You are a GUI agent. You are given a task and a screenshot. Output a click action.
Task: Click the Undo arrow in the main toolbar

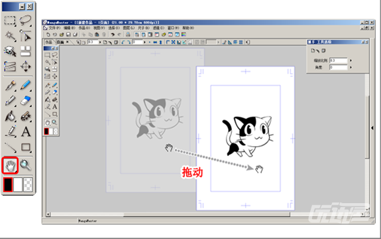tap(113, 35)
